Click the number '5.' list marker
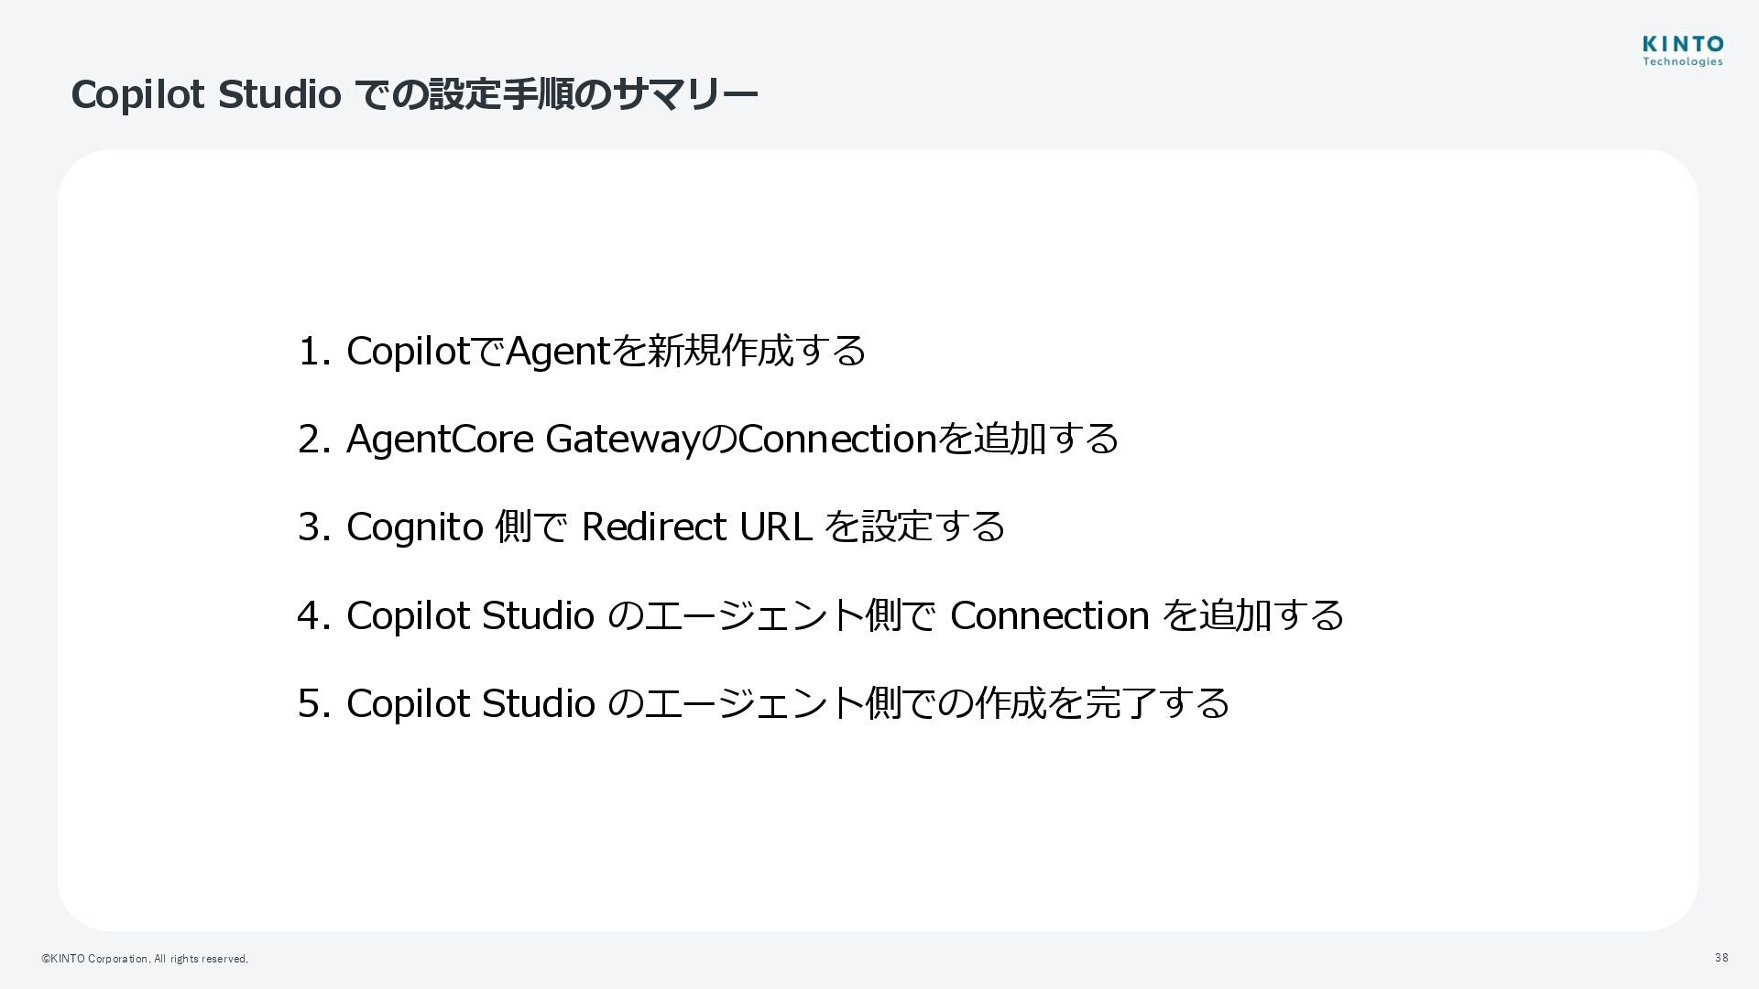 click(x=313, y=703)
